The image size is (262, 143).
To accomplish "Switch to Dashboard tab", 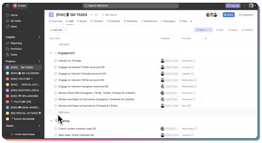I will 149,21.
